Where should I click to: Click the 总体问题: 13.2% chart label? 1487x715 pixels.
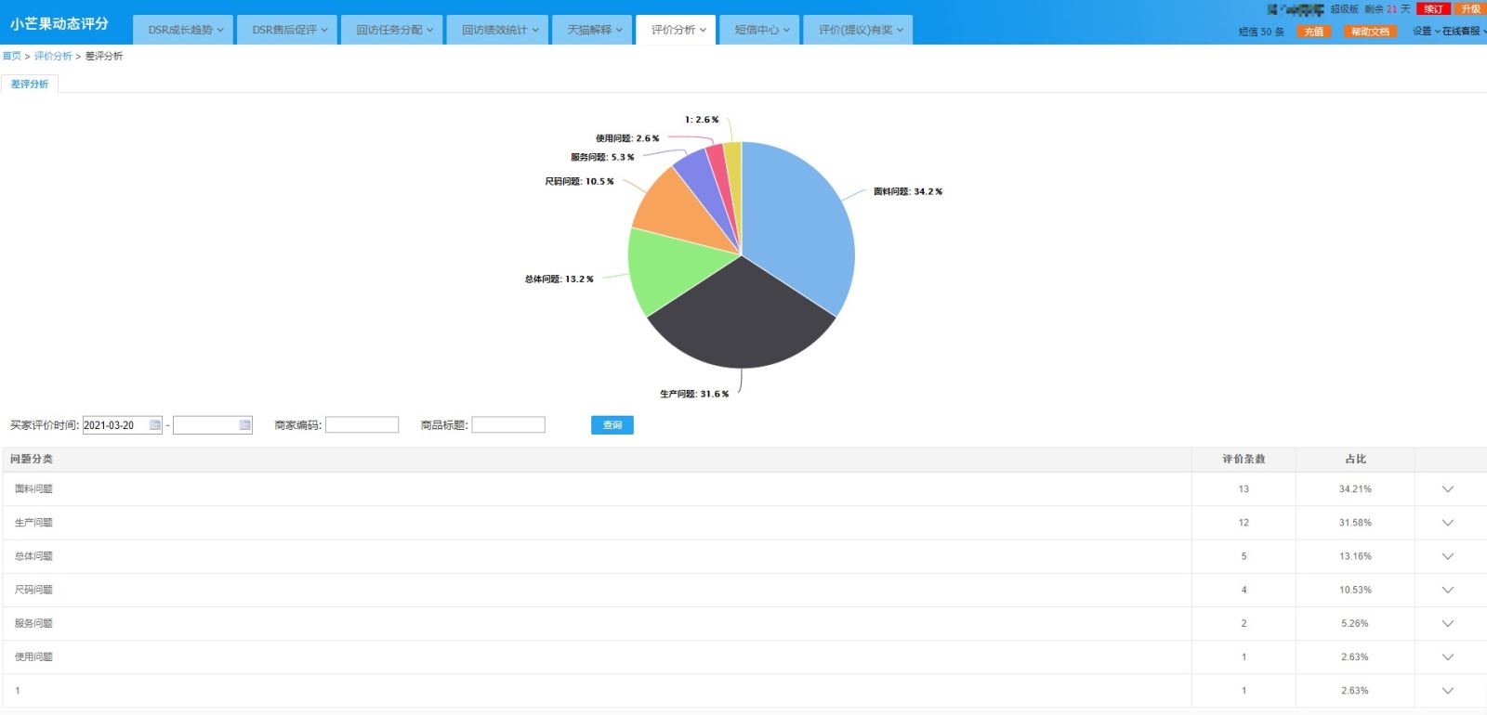(559, 279)
